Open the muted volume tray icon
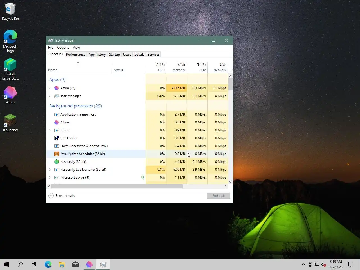The image size is (360, 270). pos(324,264)
